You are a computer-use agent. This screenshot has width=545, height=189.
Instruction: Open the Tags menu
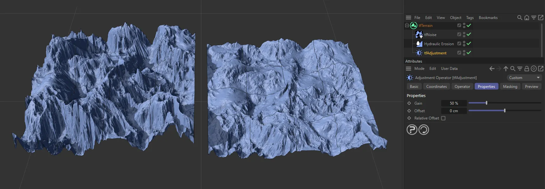pos(470,18)
